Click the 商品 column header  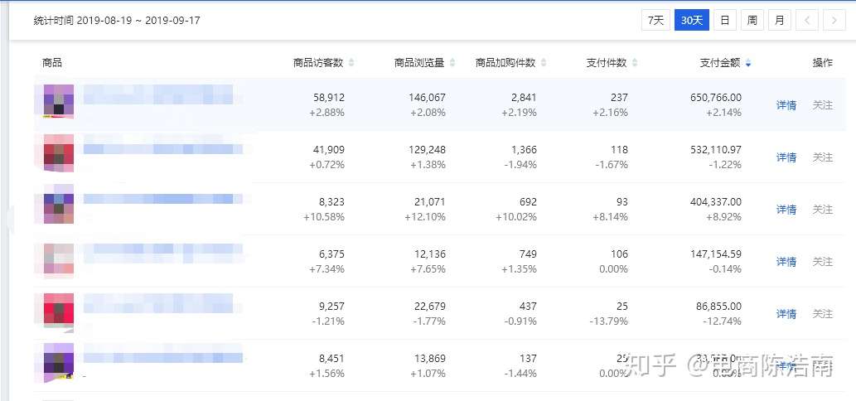(x=52, y=63)
